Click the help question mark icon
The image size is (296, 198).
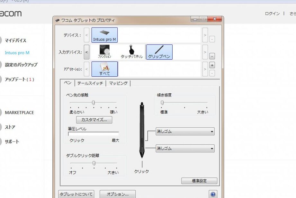coord(213,194)
